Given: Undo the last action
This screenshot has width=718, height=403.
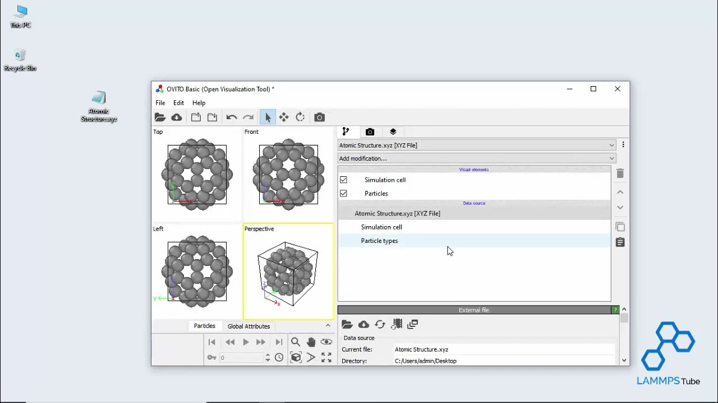Looking at the screenshot, I should 232,118.
